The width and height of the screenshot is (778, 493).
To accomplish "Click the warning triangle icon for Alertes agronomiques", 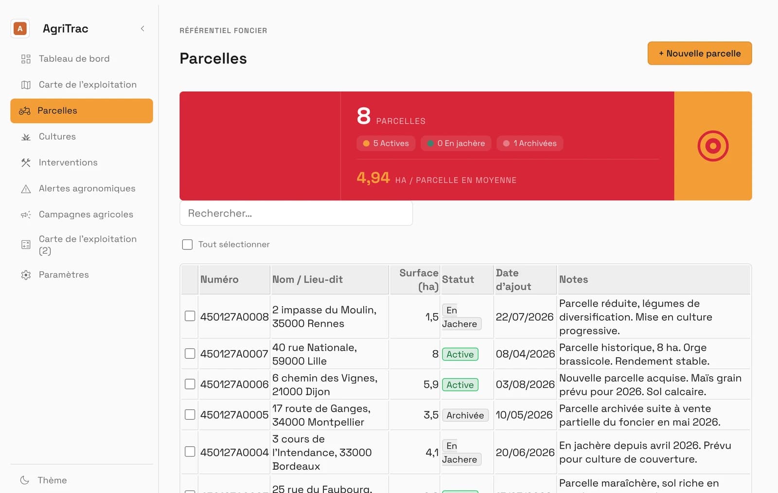I will point(26,189).
